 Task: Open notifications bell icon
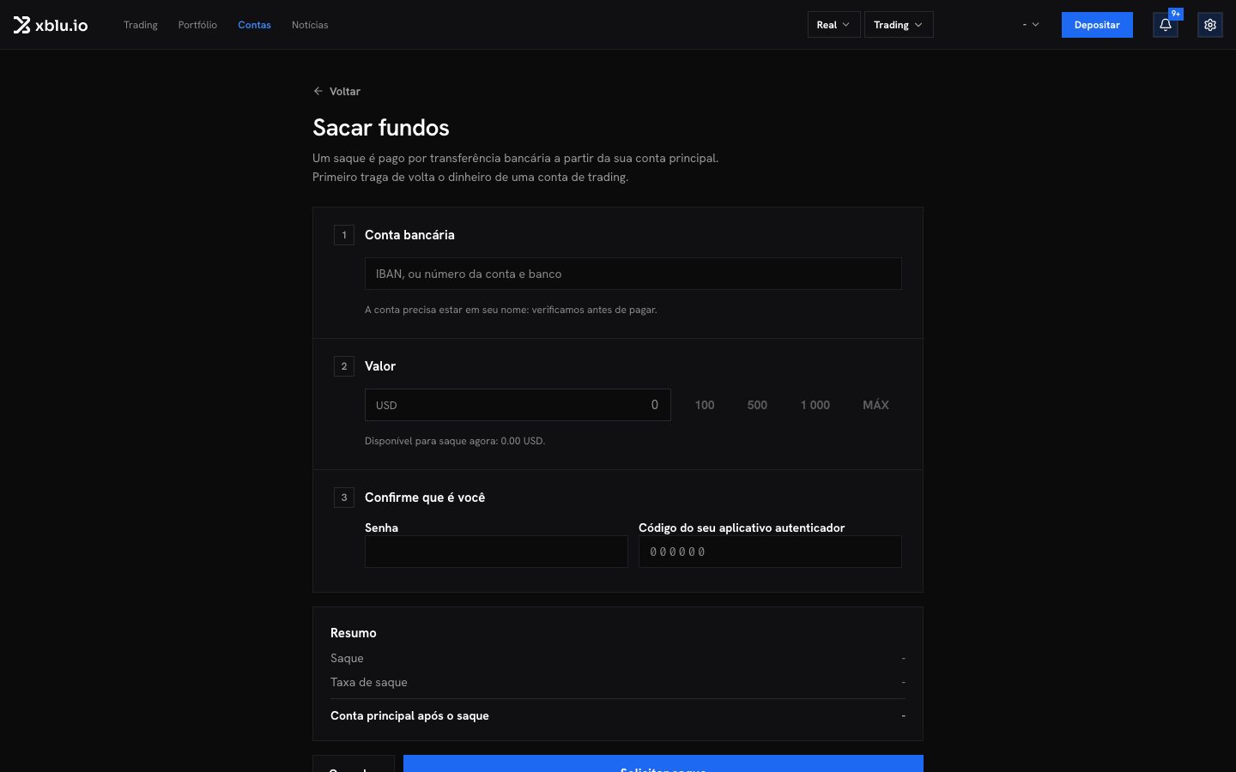coord(1165,25)
